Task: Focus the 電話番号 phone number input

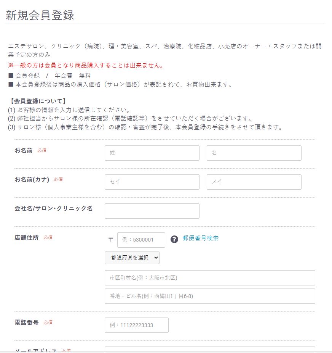Action: tap(137, 325)
